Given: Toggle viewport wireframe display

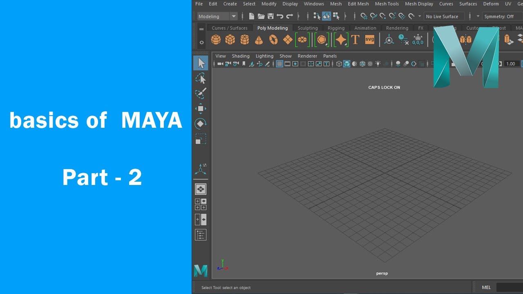Looking at the screenshot, I should [x=339, y=64].
